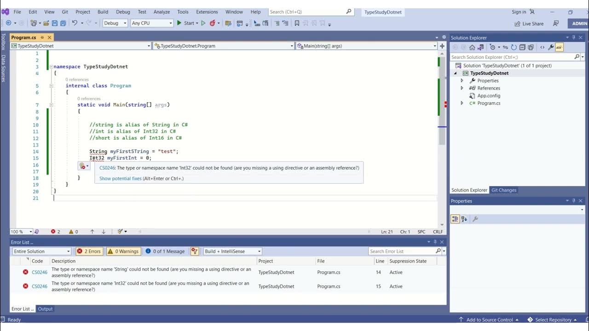Sync with Active Document in Solution Explorer
The width and height of the screenshot is (589, 331).
pyautogui.click(x=505, y=47)
